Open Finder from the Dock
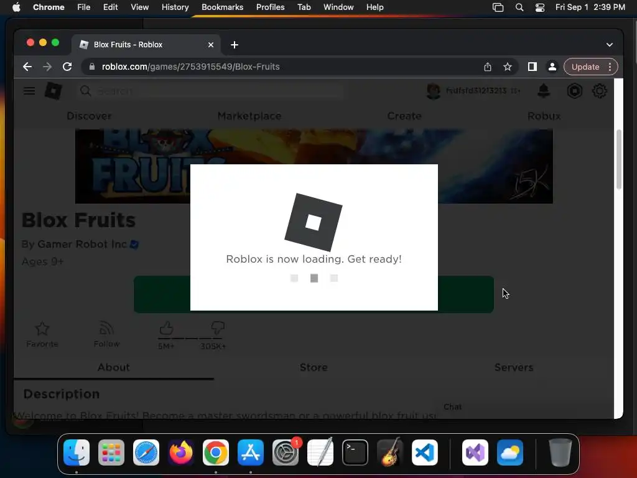The width and height of the screenshot is (637, 478). [x=77, y=452]
